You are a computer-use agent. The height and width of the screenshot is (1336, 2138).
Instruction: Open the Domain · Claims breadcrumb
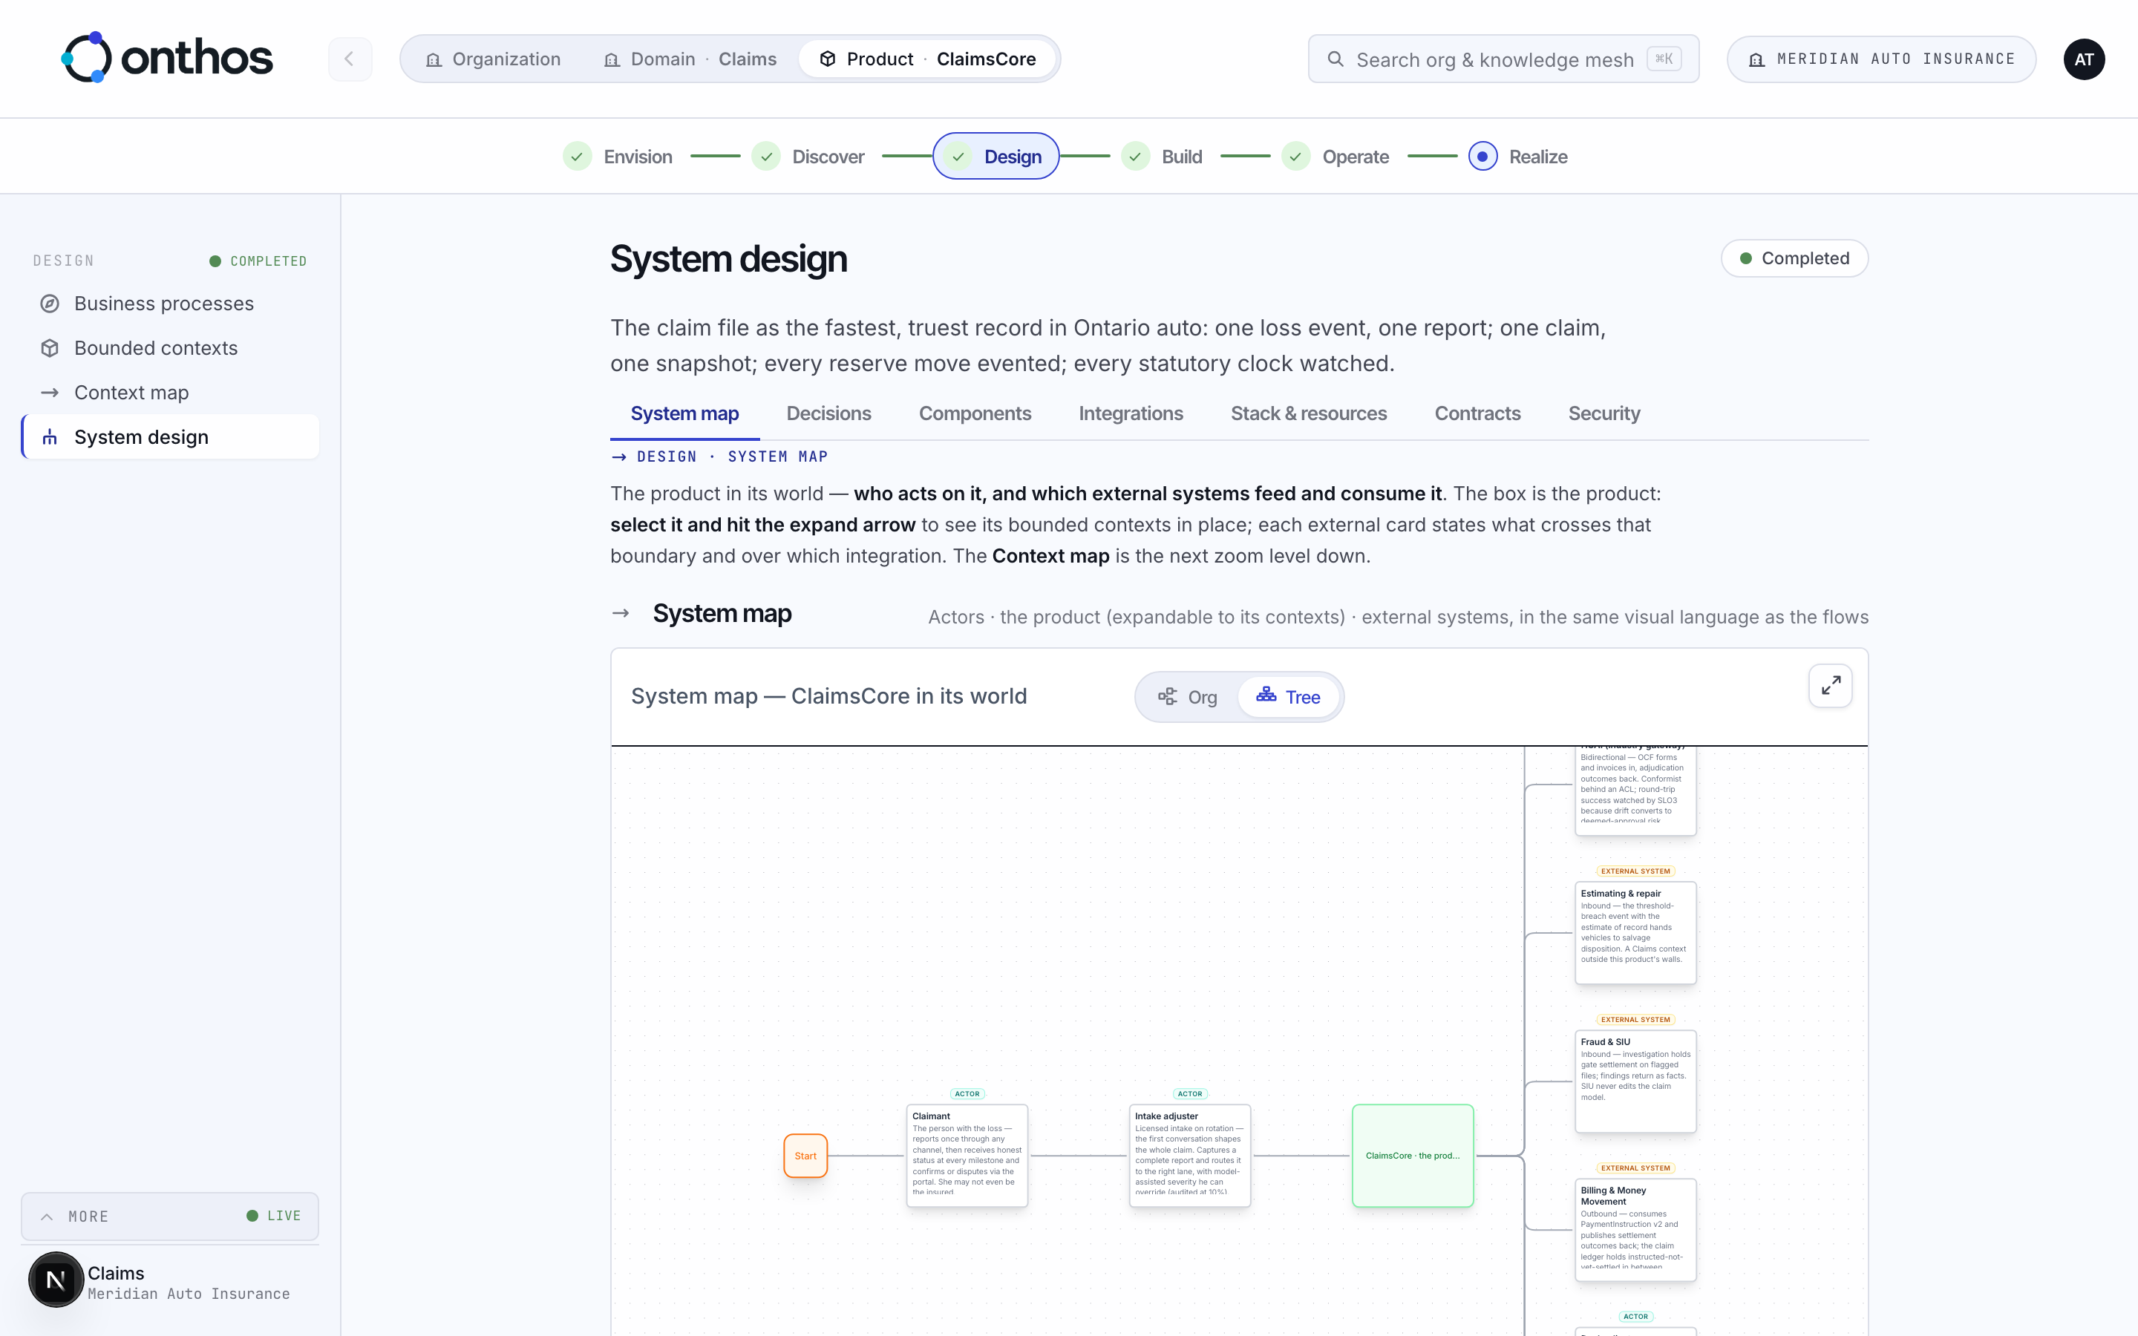point(690,59)
